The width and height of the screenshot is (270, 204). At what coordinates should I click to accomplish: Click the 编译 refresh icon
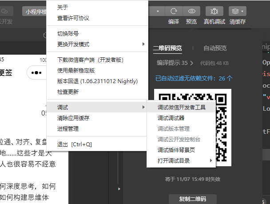point(174,11)
